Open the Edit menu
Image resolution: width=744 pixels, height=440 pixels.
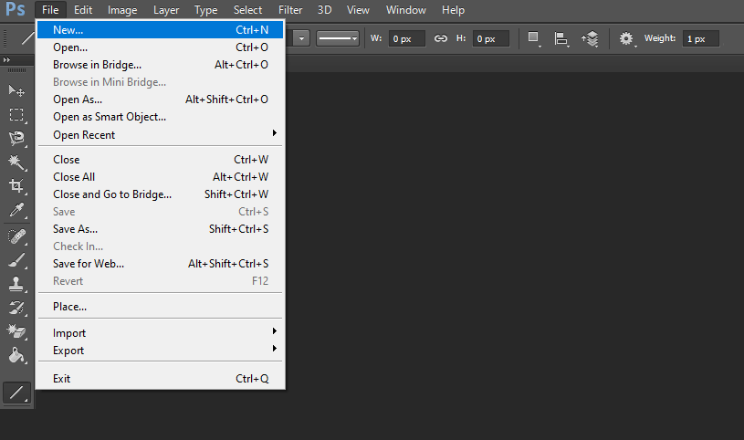click(x=83, y=10)
